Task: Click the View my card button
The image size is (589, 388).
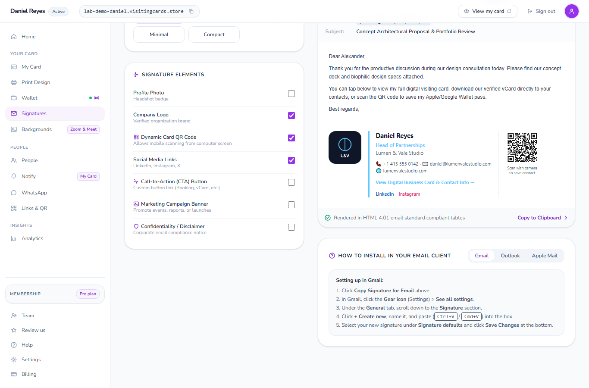Action: point(488,11)
